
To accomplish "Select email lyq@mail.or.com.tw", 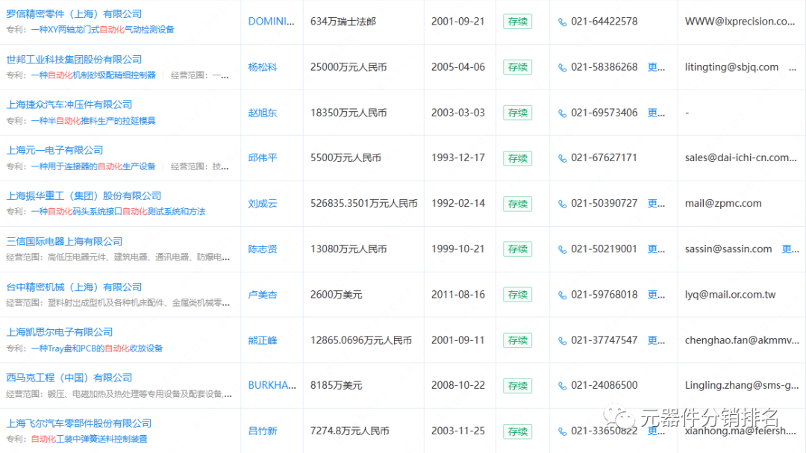I will (x=730, y=295).
